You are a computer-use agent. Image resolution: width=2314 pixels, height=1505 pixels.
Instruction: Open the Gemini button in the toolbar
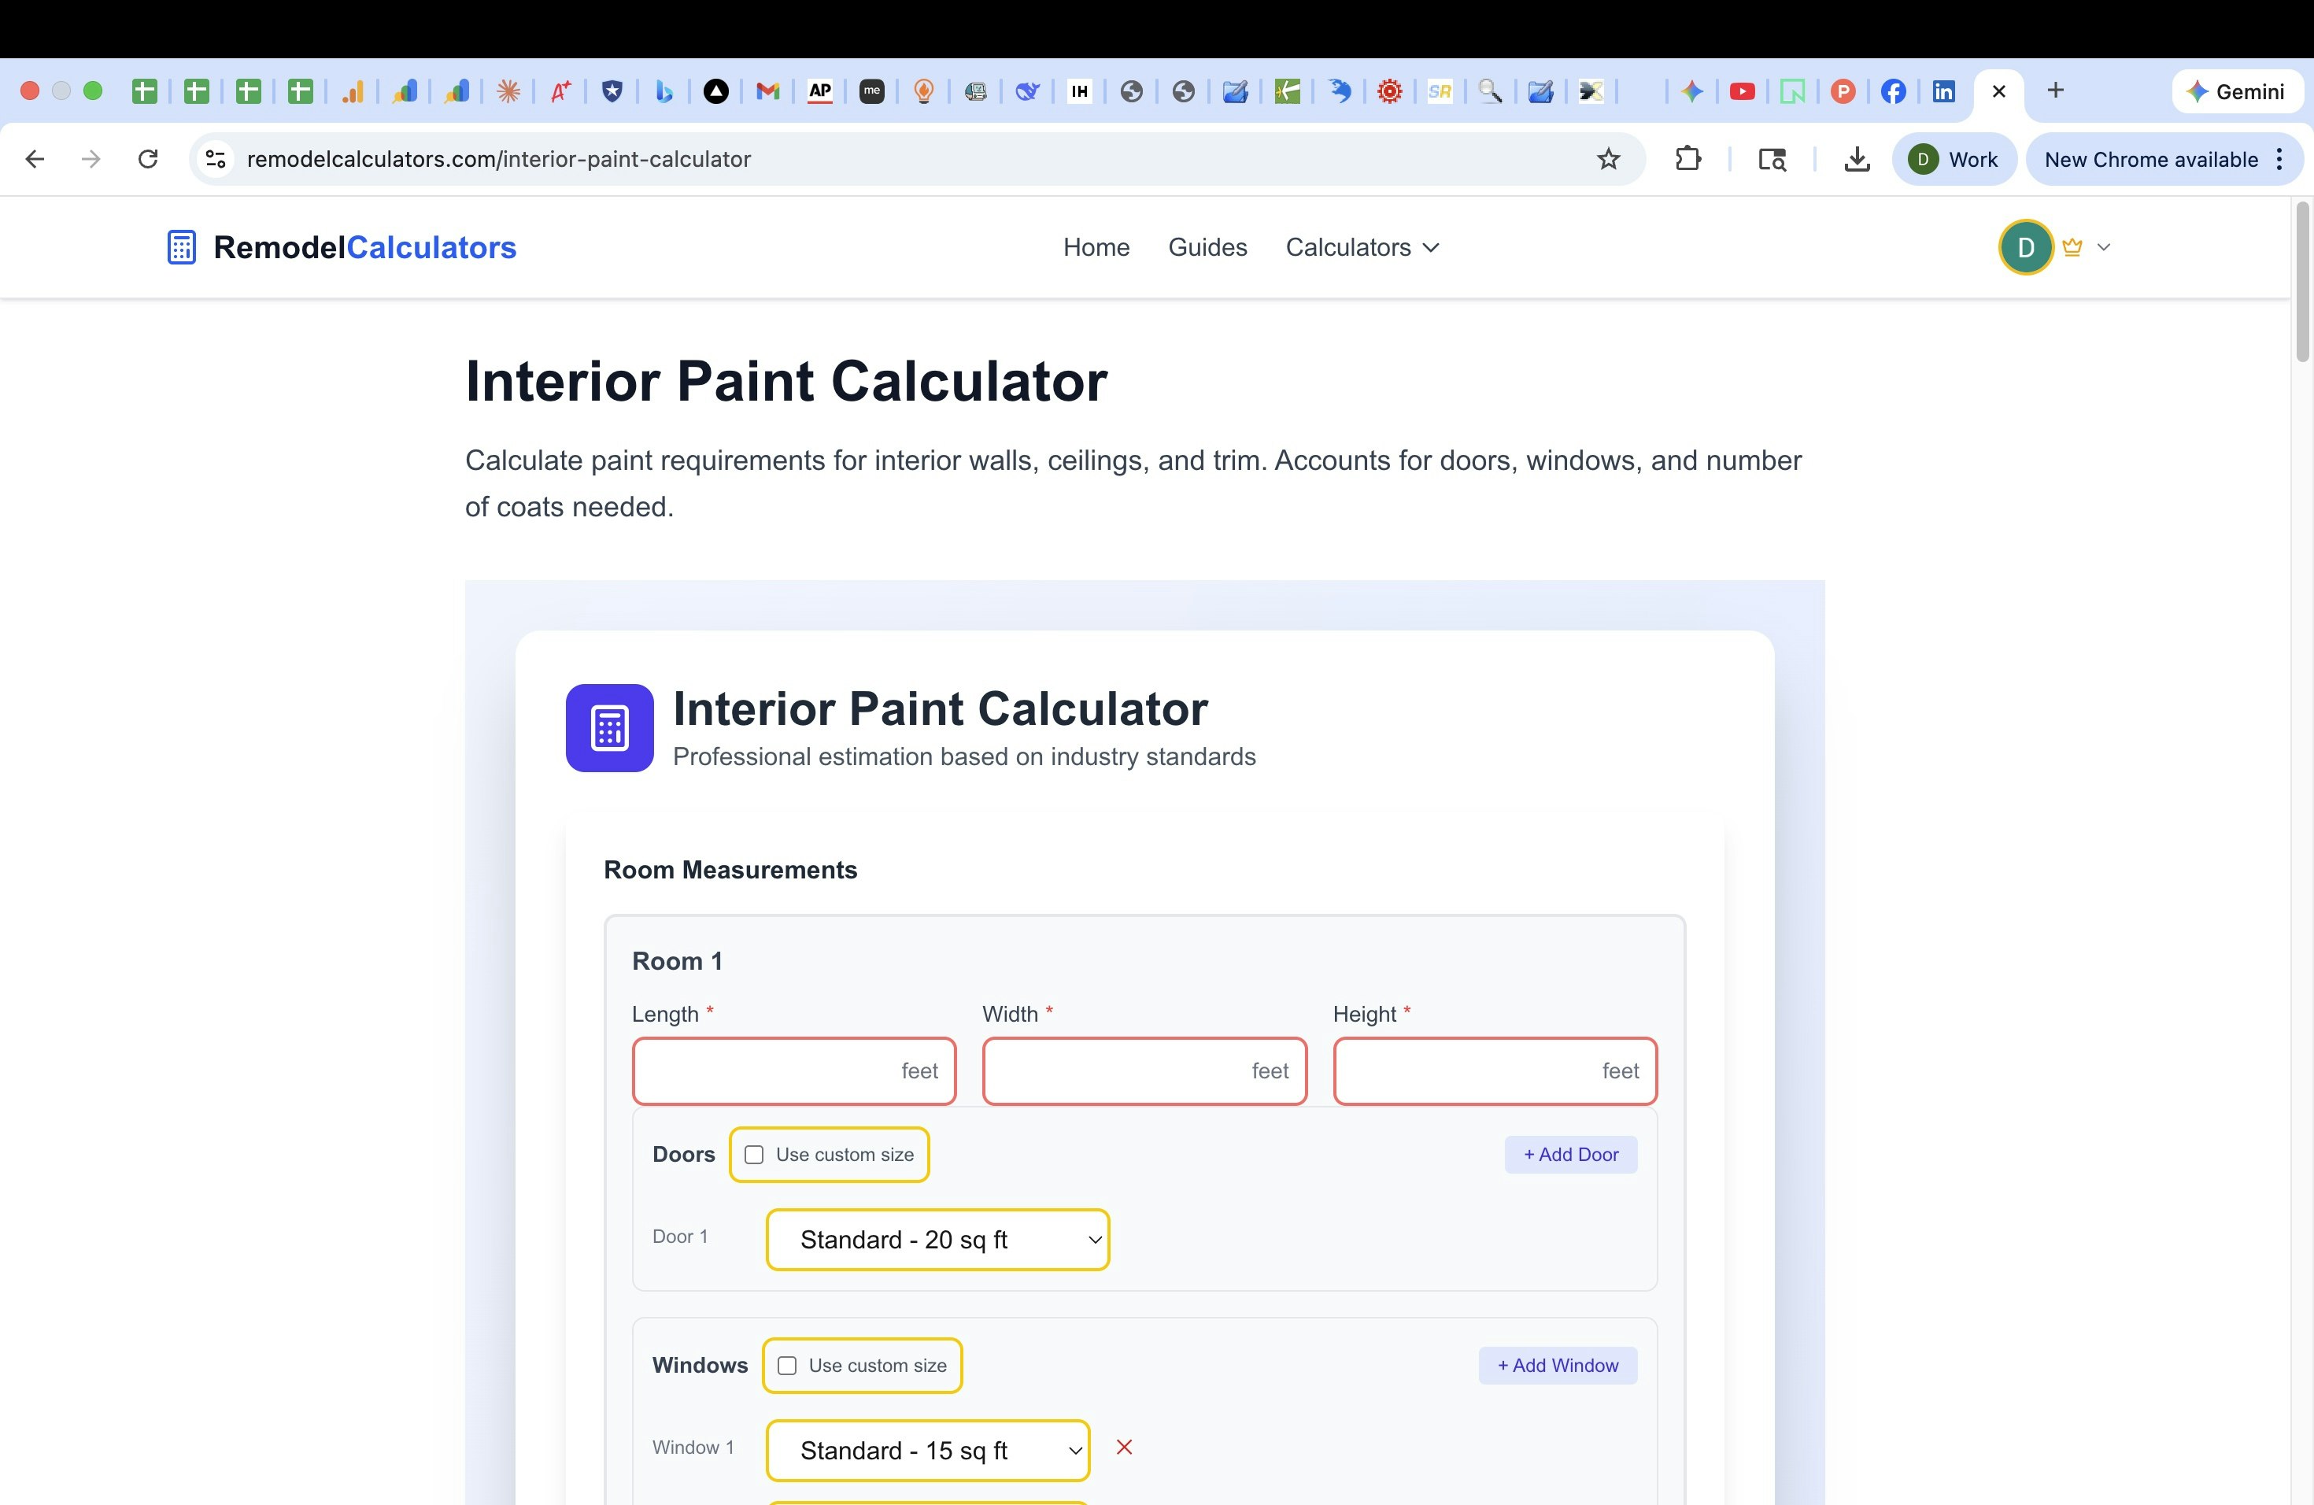(2237, 91)
